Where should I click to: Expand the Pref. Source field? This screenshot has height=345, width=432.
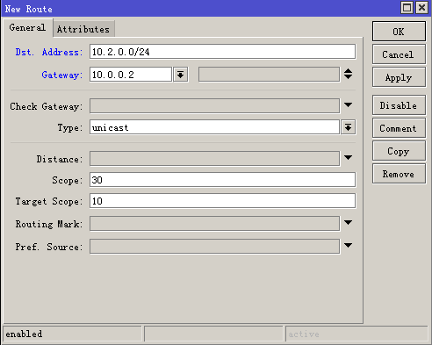348,245
